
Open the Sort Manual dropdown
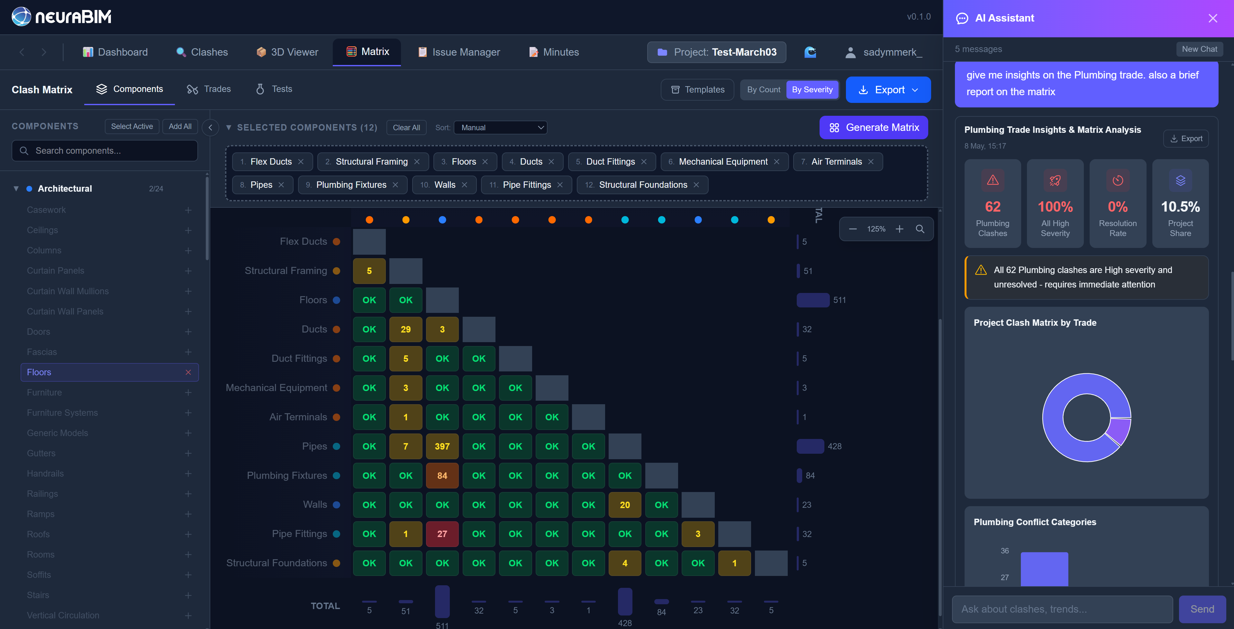[x=500, y=127]
